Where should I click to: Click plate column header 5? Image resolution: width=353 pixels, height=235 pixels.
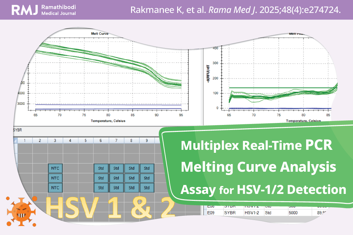[86, 141]
